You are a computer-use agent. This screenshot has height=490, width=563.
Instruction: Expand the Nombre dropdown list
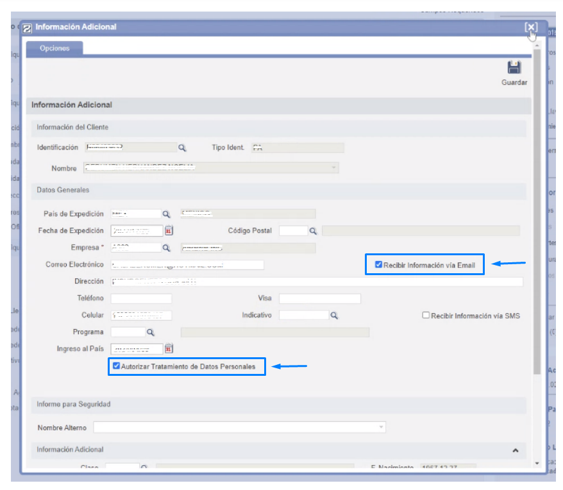tap(333, 168)
